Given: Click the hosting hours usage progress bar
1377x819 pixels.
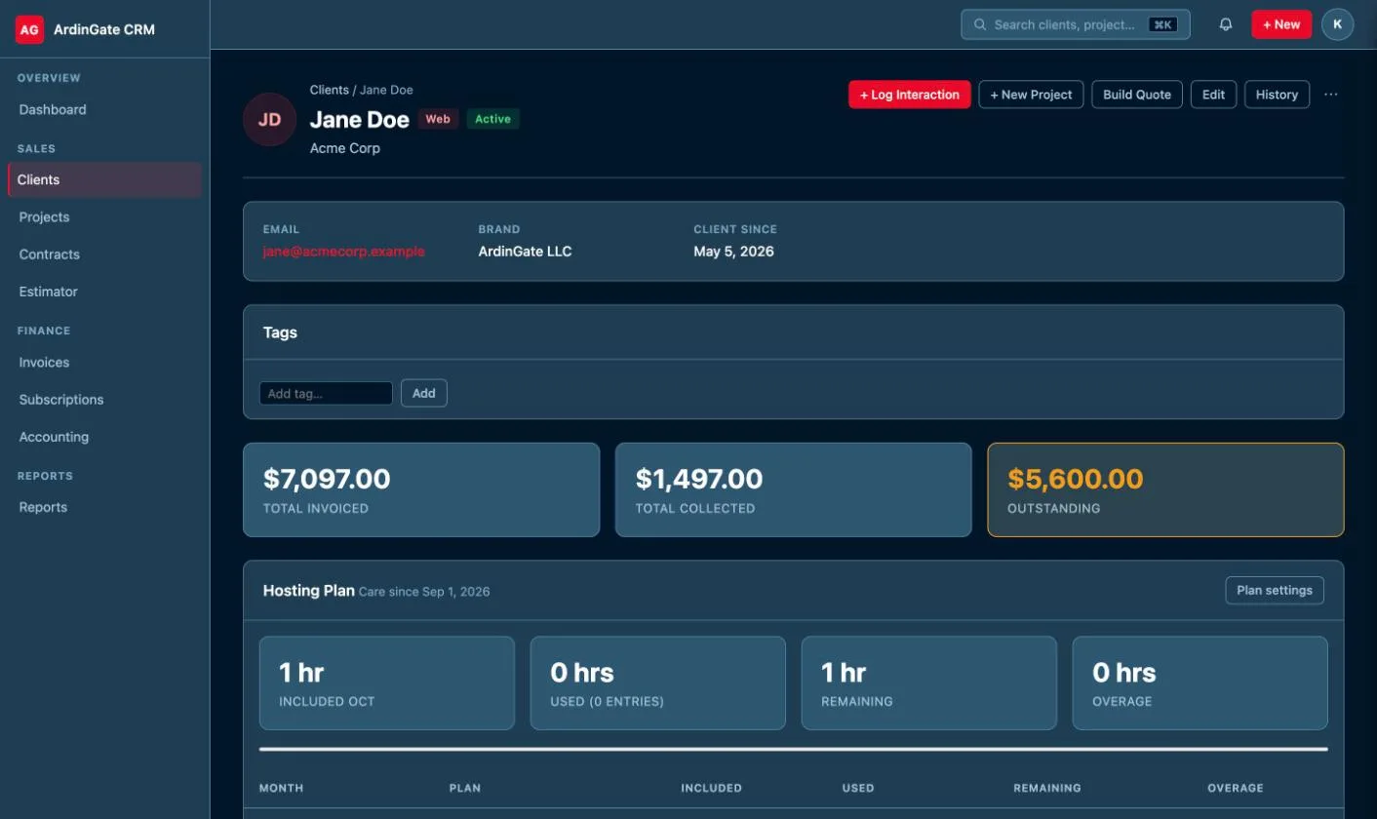Looking at the screenshot, I should [x=794, y=749].
